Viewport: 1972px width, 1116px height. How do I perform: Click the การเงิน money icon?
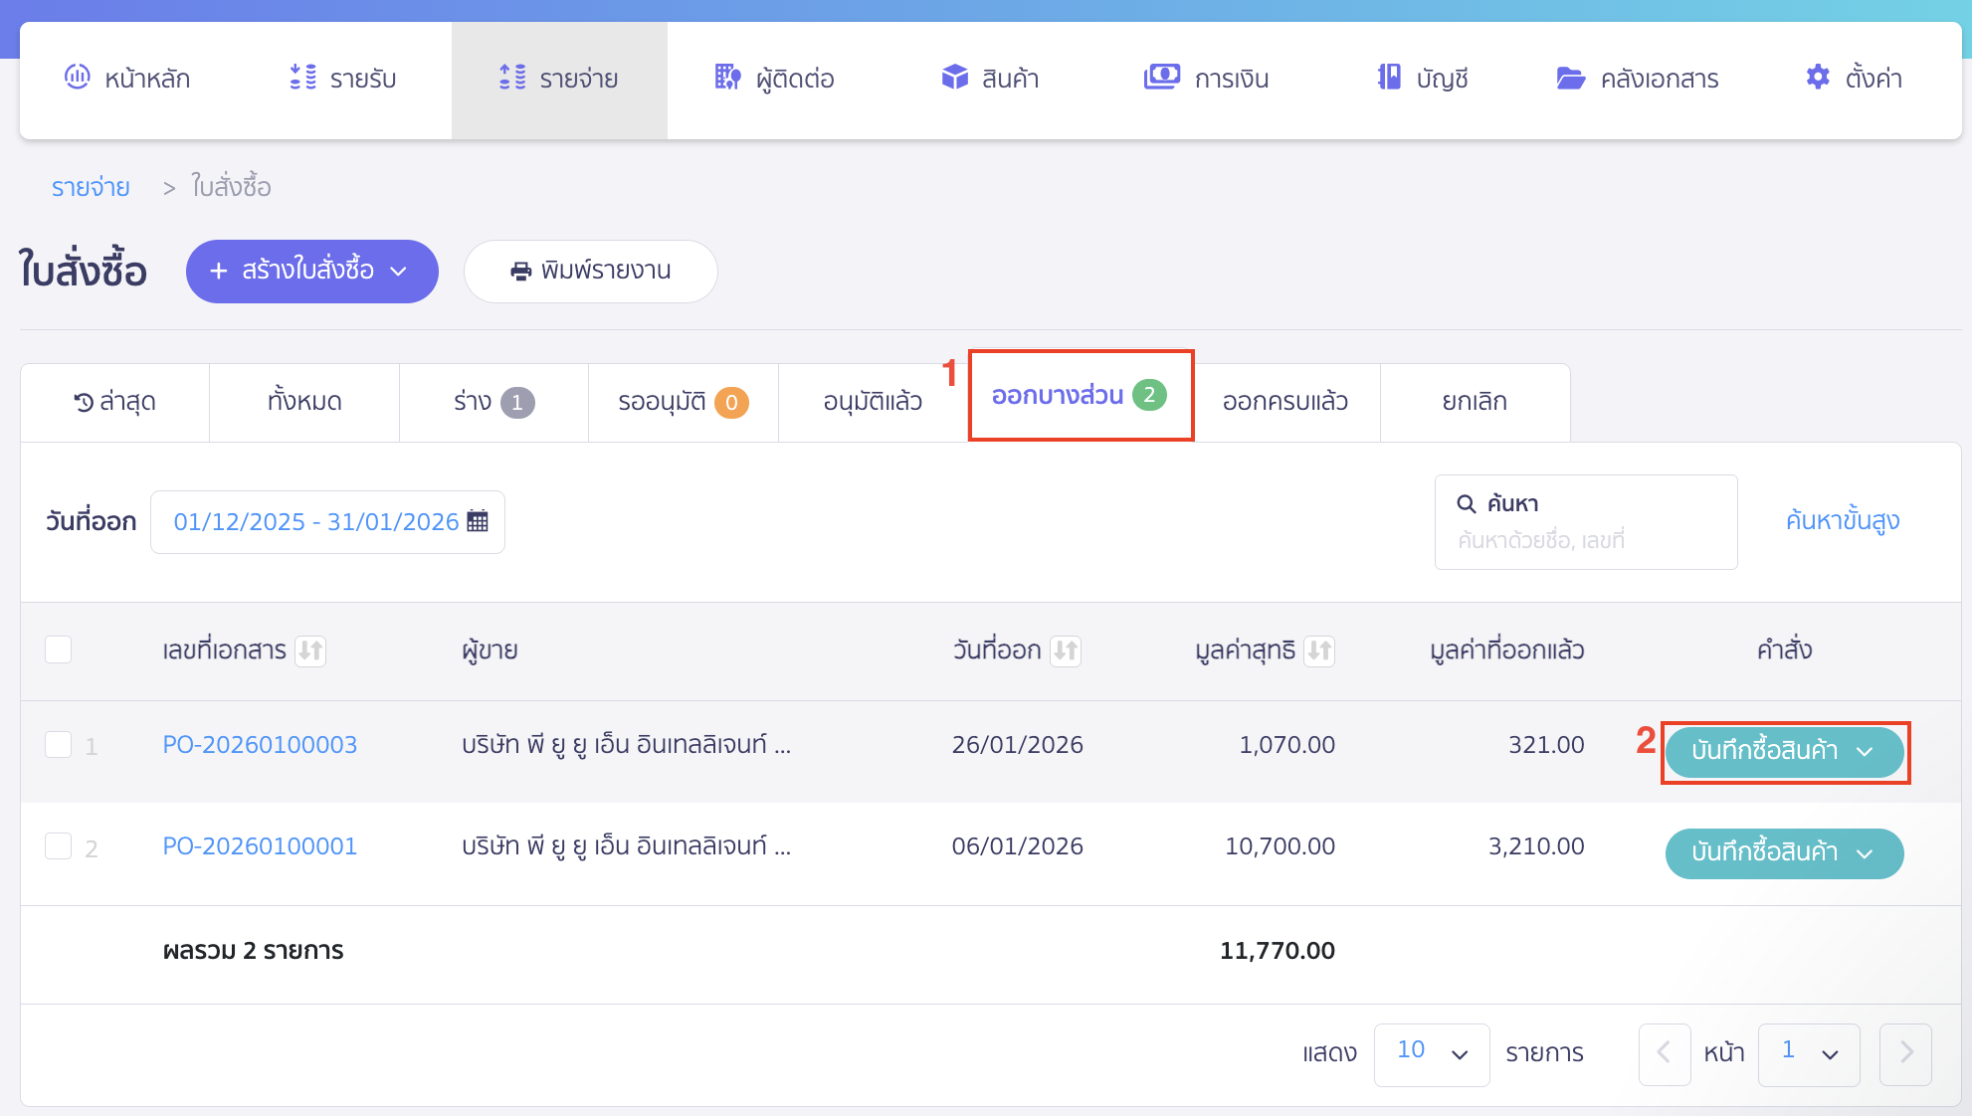(1161, 78)
